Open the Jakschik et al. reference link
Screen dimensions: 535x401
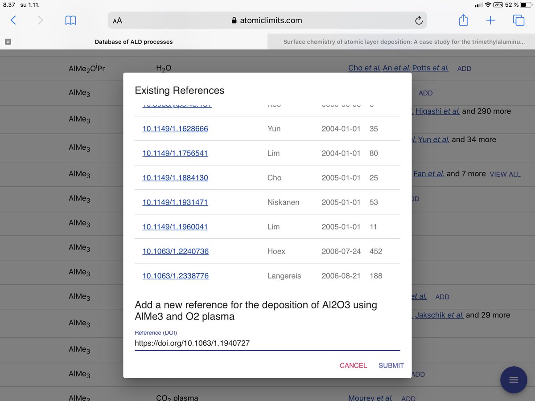pyautogui.click(x=439, y=315)
